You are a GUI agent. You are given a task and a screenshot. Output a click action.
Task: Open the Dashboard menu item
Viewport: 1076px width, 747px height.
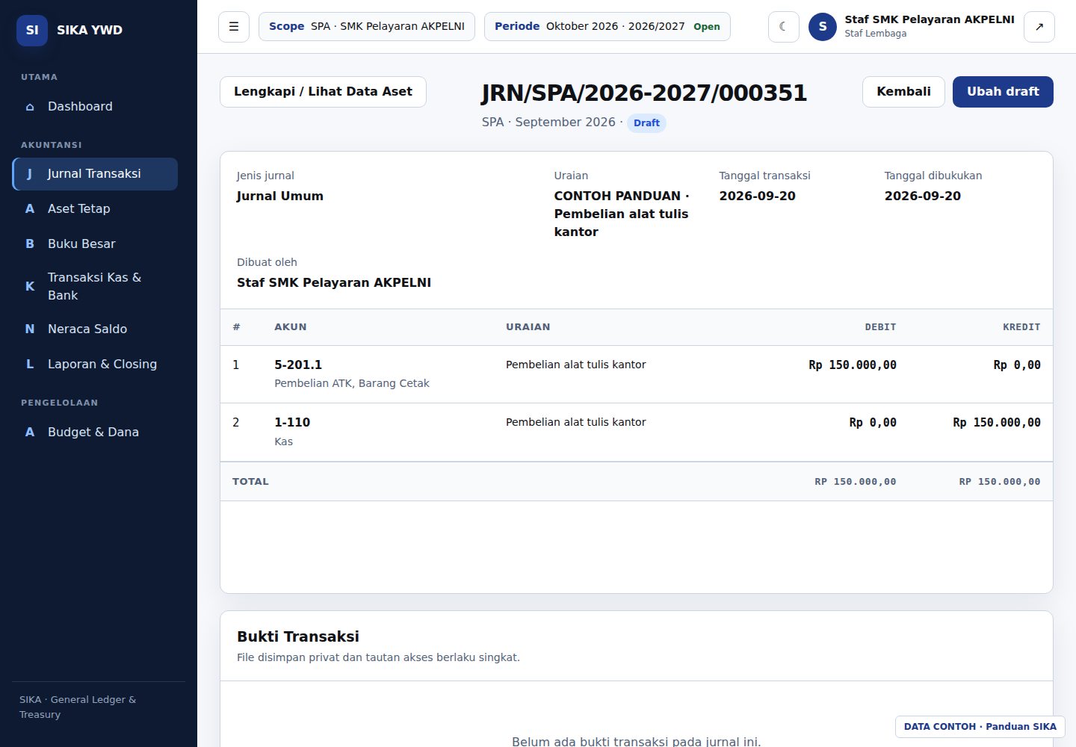pos(95,107)
